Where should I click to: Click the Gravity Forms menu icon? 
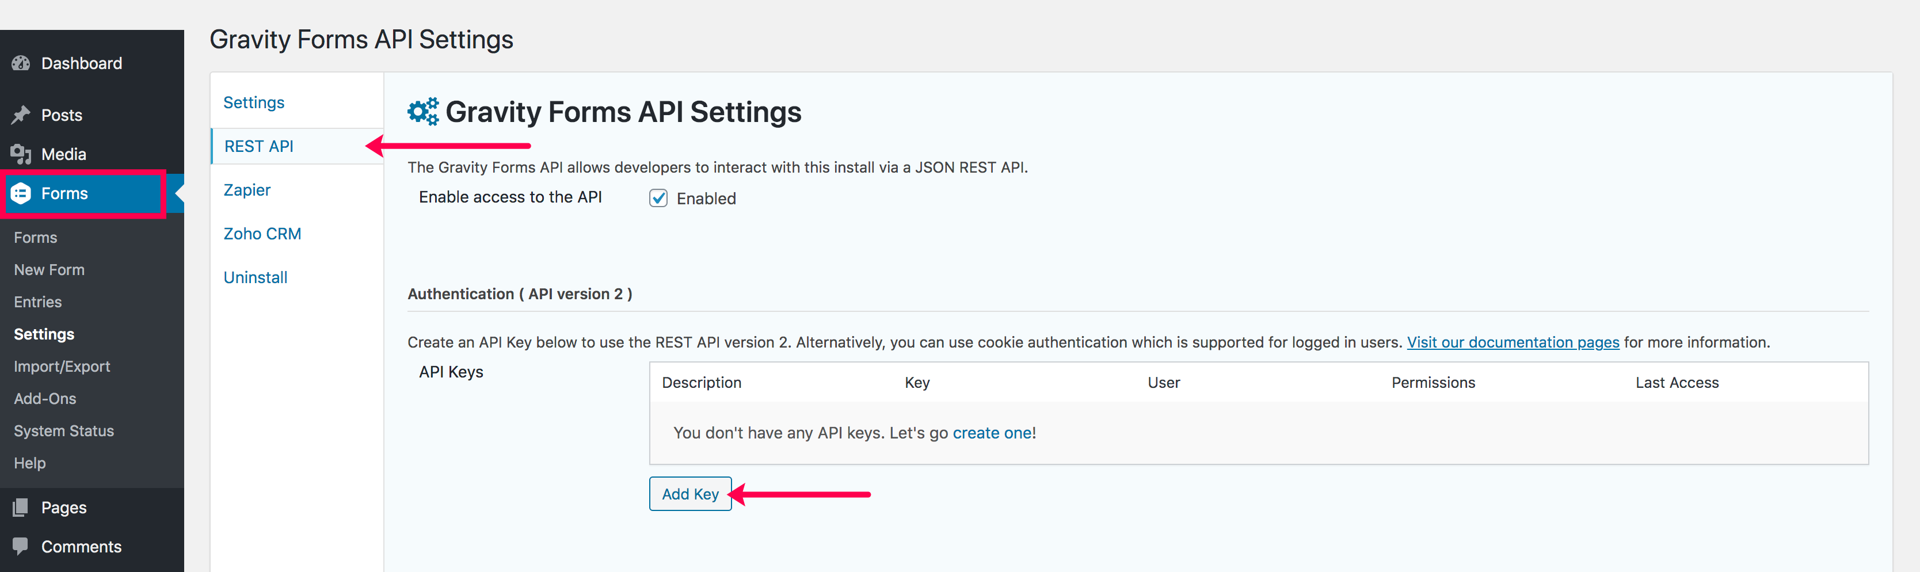[21, 194]
